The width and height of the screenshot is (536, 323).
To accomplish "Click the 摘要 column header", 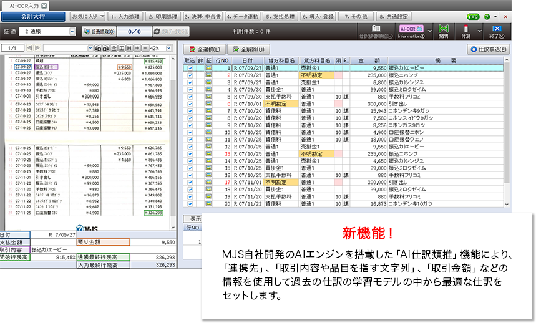I will point(446,60).
